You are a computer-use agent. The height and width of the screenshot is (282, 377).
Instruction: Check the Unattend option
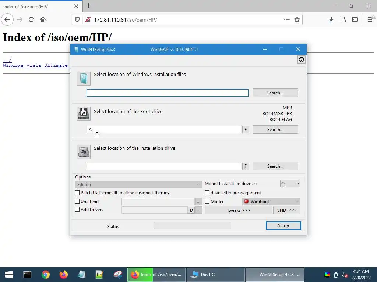coord(77,202)
